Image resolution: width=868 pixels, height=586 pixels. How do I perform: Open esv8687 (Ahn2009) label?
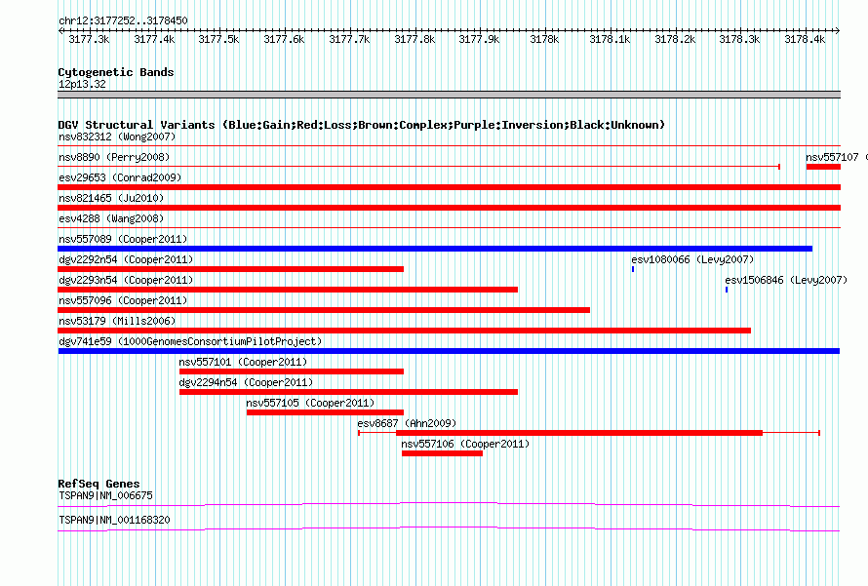click(407, 423)
